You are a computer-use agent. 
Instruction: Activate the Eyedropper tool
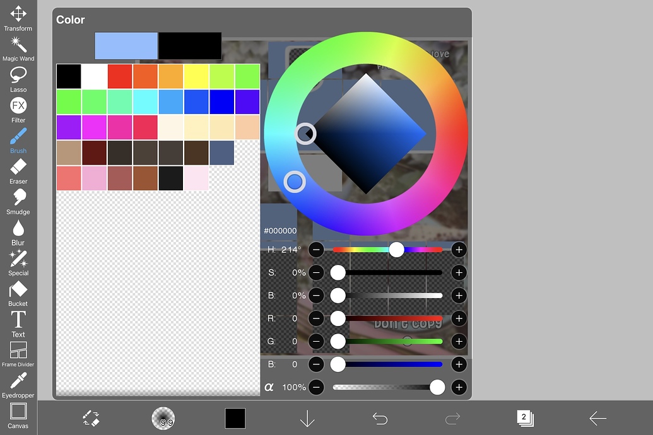(18, 383)
